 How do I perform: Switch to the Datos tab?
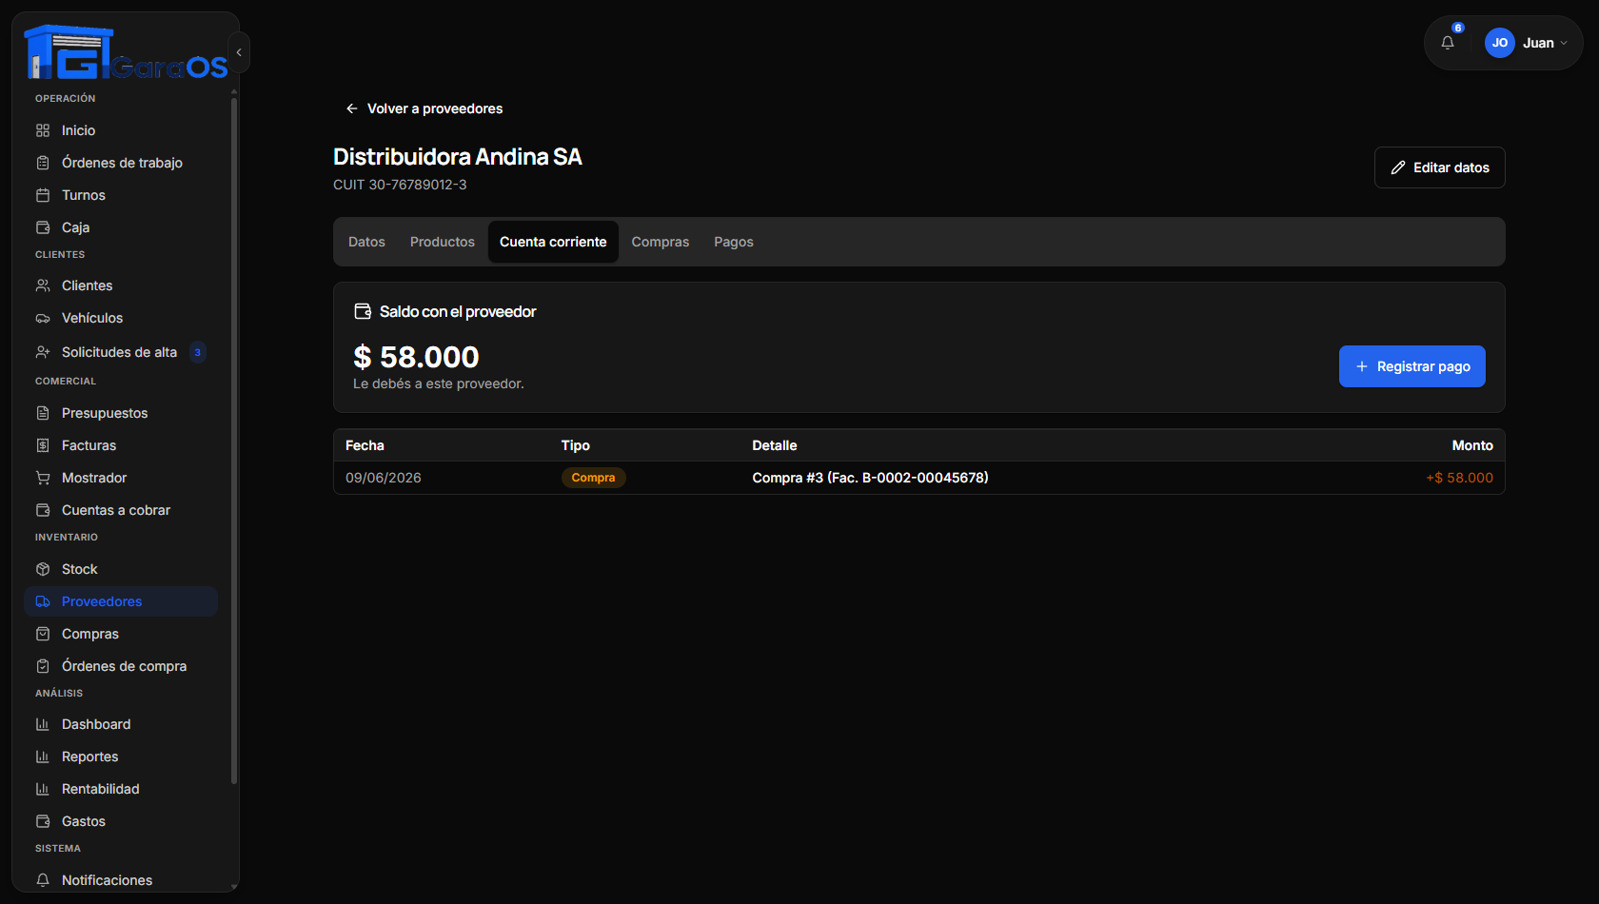click(x=366, y=242)
